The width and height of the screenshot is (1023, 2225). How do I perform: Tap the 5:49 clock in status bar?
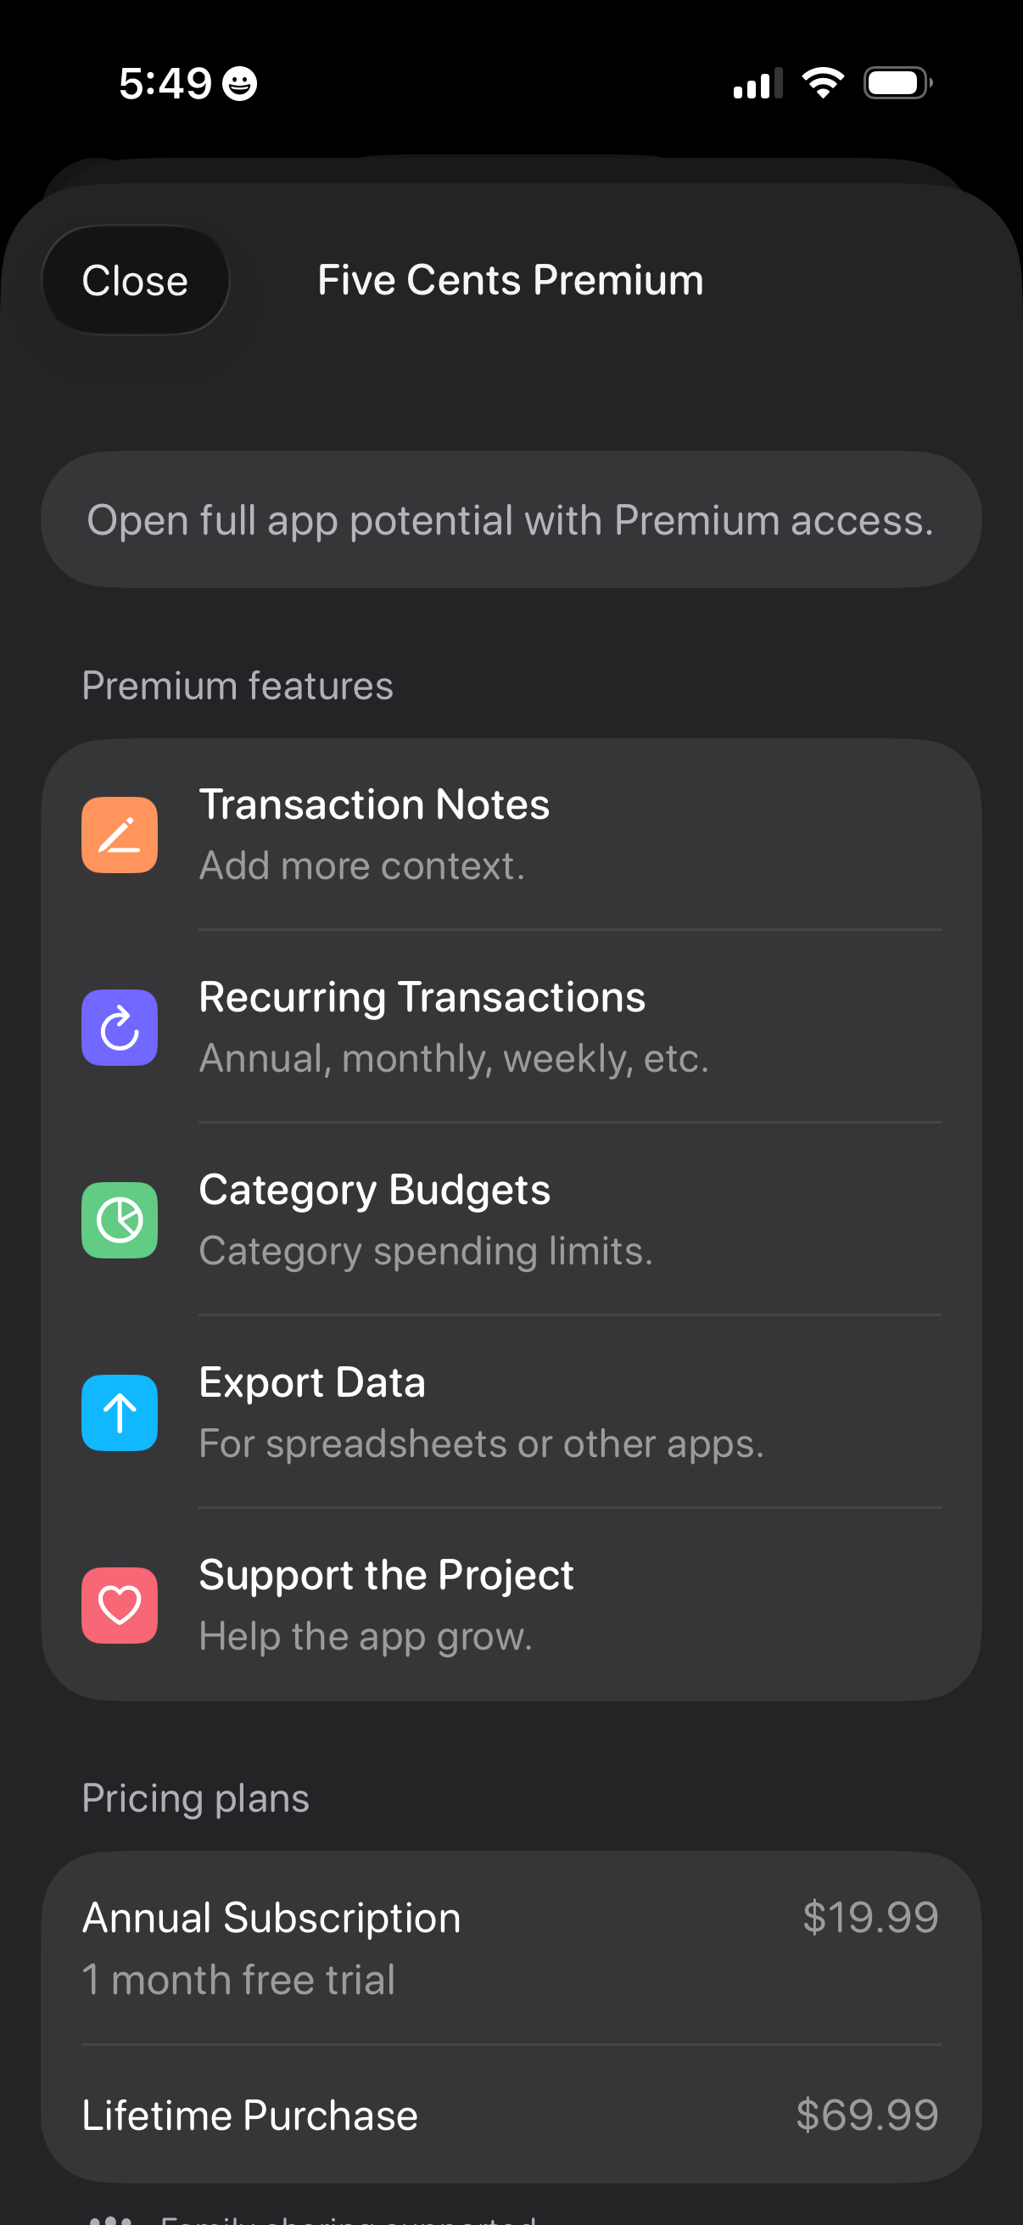pyautogui.click(x=165, y=84)
